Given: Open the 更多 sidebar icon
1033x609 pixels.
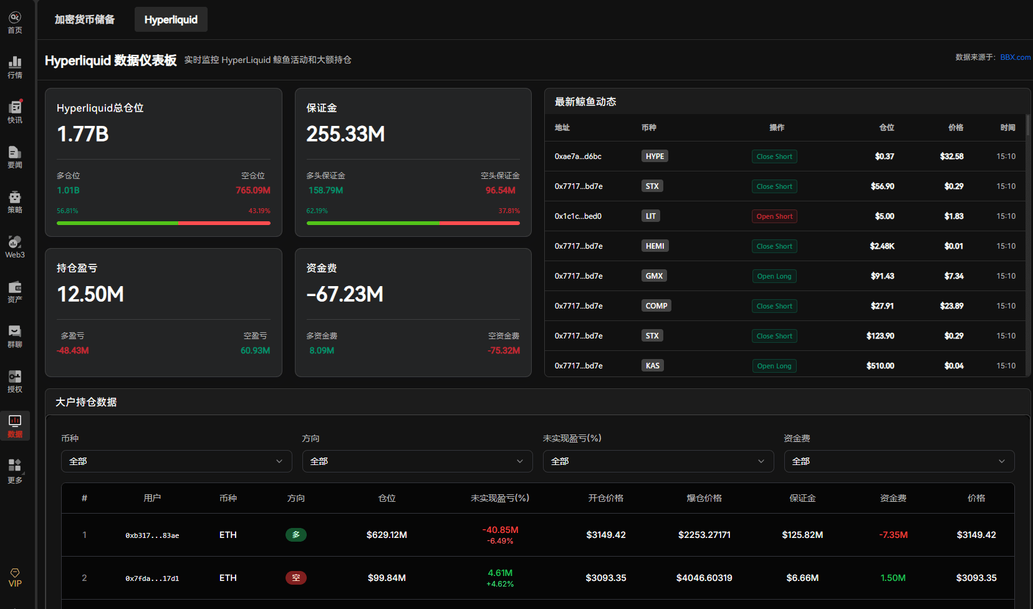Looking at the screenshot, I should (x=14, y=469).
